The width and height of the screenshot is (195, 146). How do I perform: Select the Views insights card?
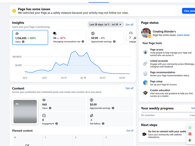coord(30,37)
